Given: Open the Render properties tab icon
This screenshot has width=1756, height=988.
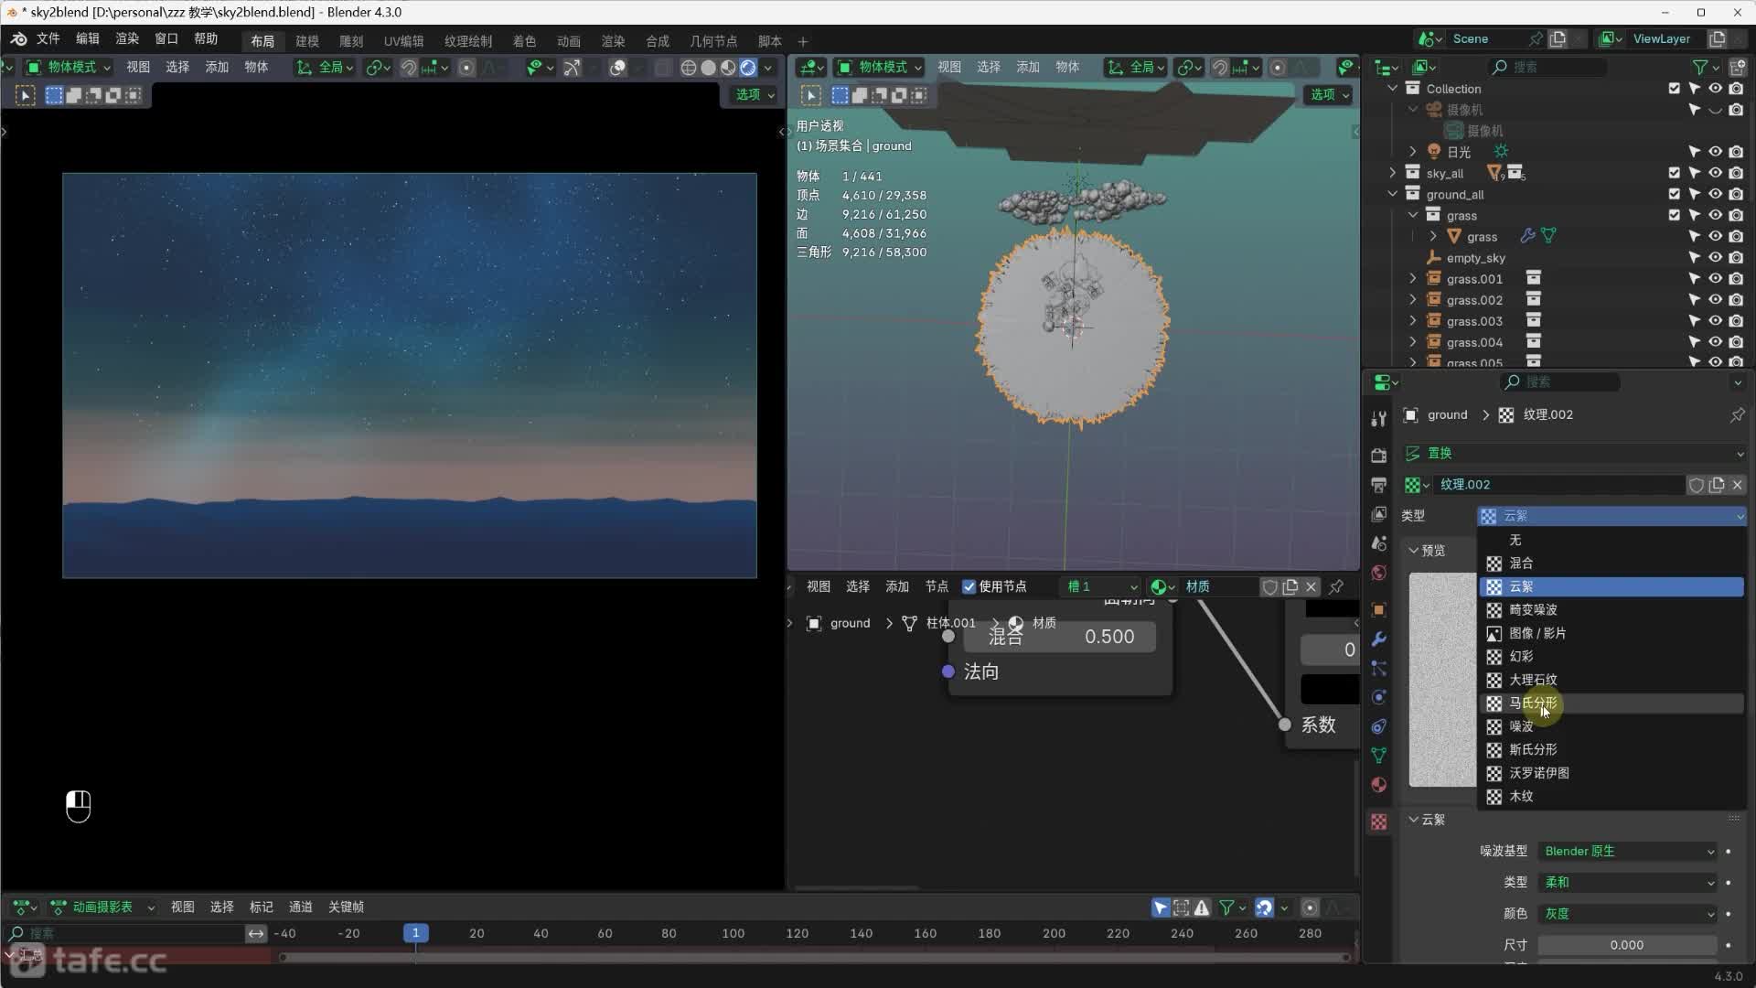Looking at the screenshot, I should [x=1378, y=456].
